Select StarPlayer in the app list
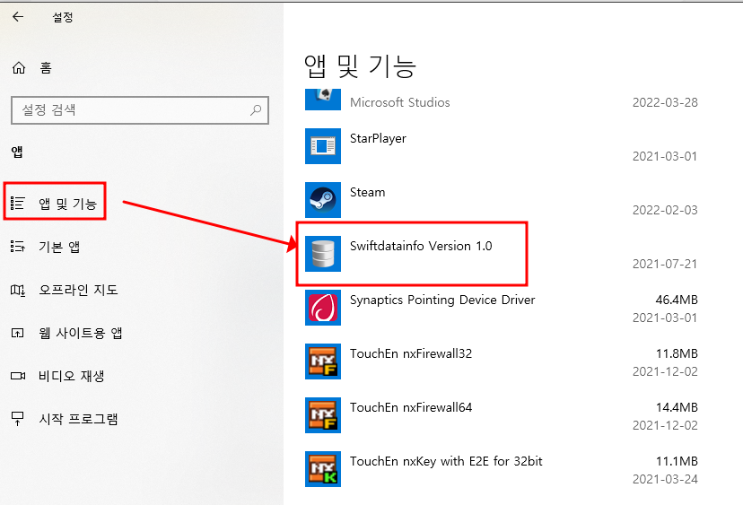743x505 pixels. 378,138
